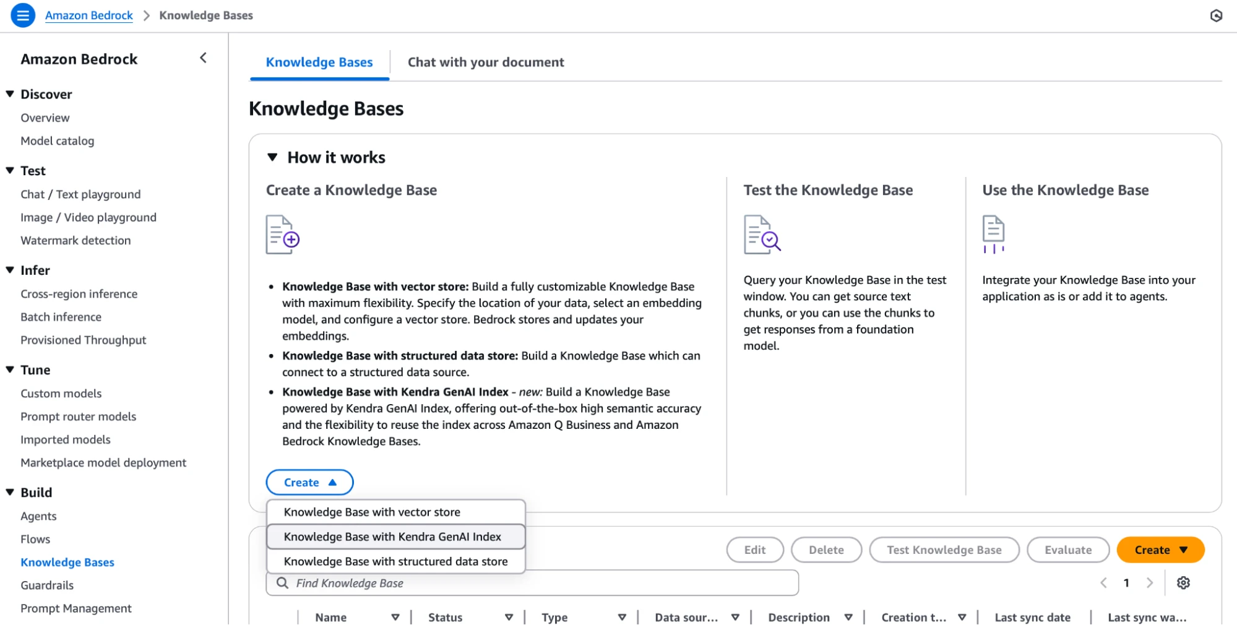Open table preferences gear icon

tap(1183, 583)
